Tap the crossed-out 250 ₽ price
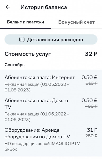Viewport: 102px width, 159px height. (x=91, y=136)
